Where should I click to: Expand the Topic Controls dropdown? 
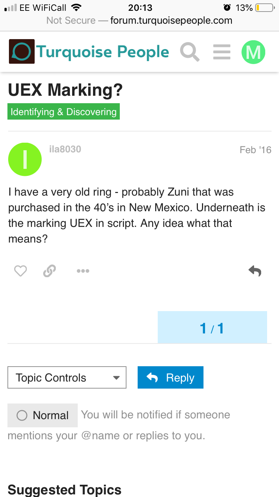67,378
